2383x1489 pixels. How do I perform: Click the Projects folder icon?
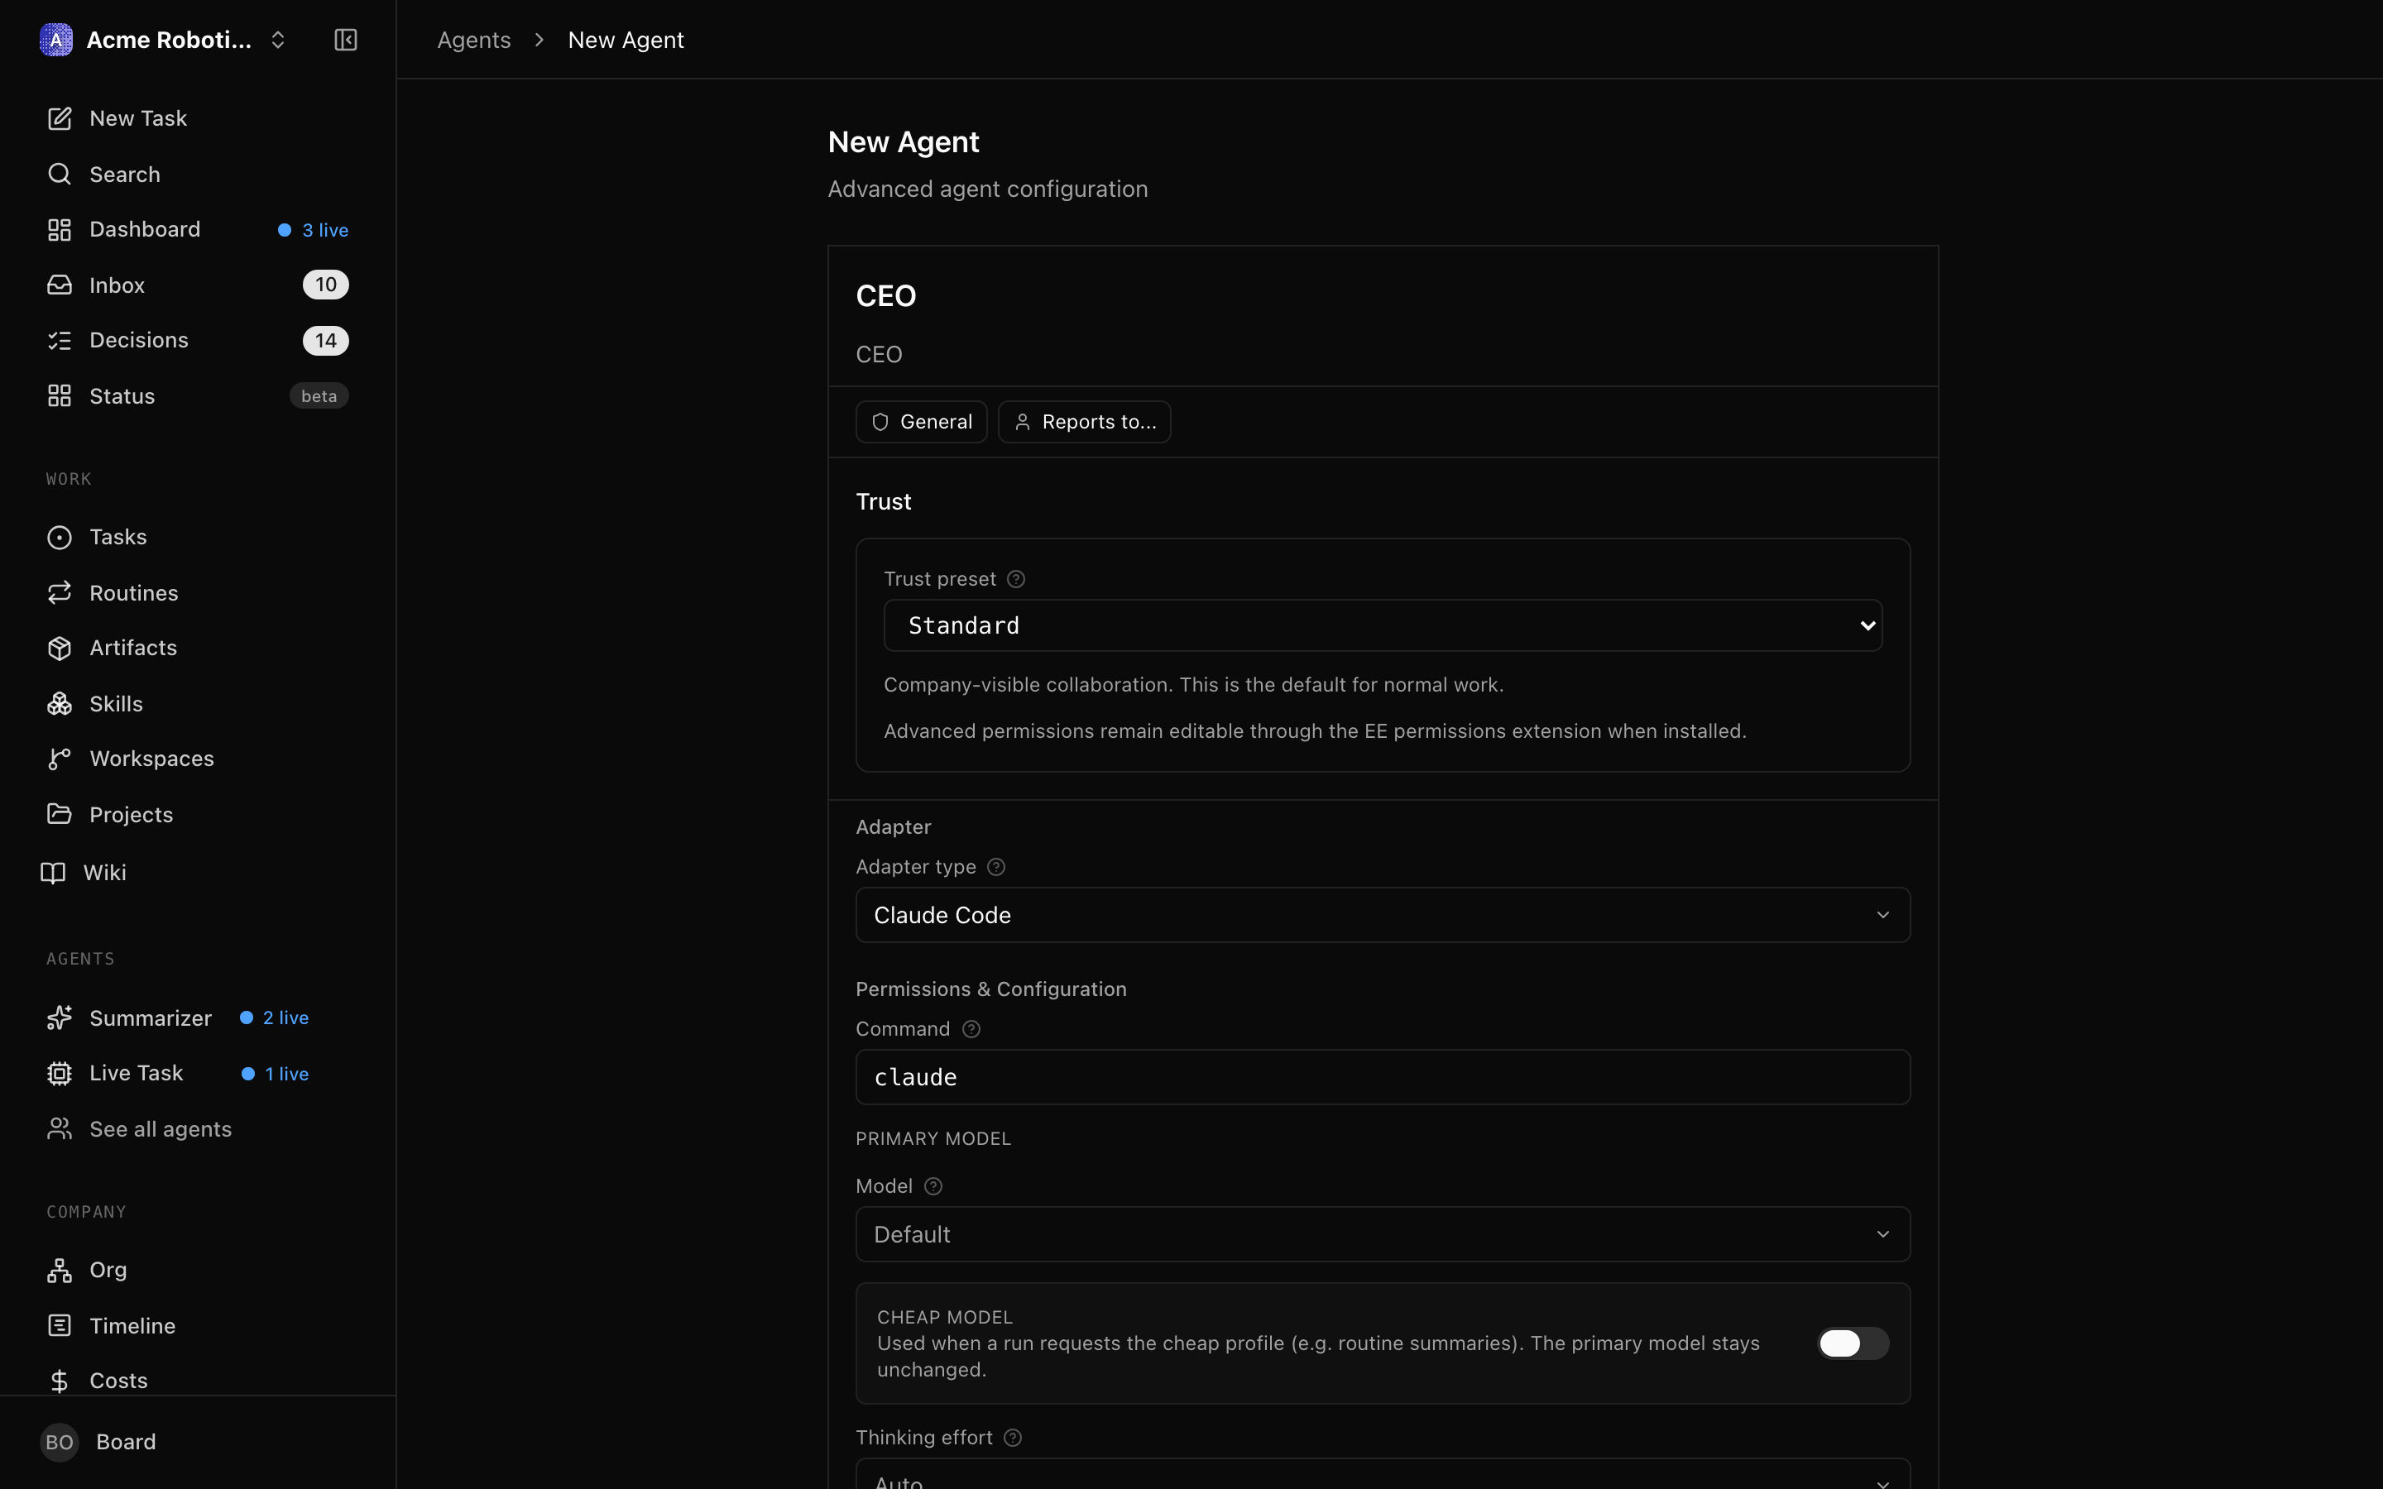click(x=59, y=815)
